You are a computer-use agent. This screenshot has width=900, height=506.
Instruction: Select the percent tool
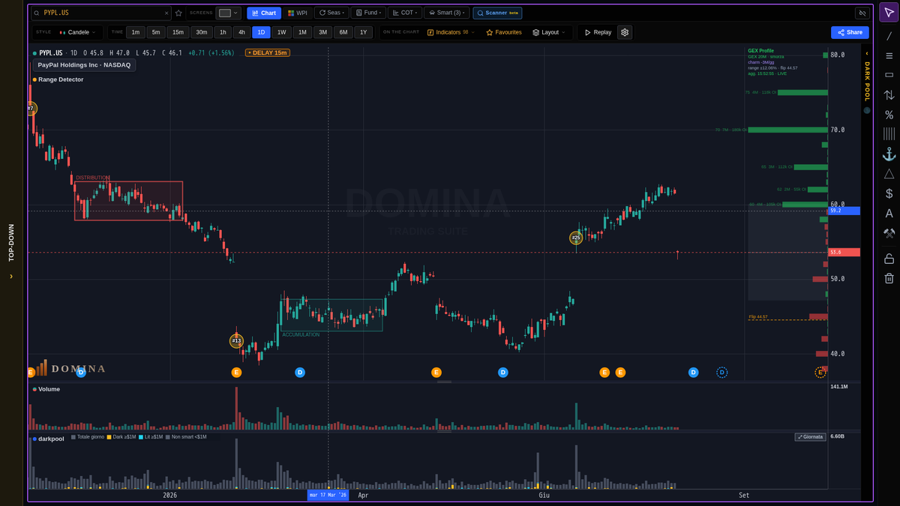coord(889,115)
